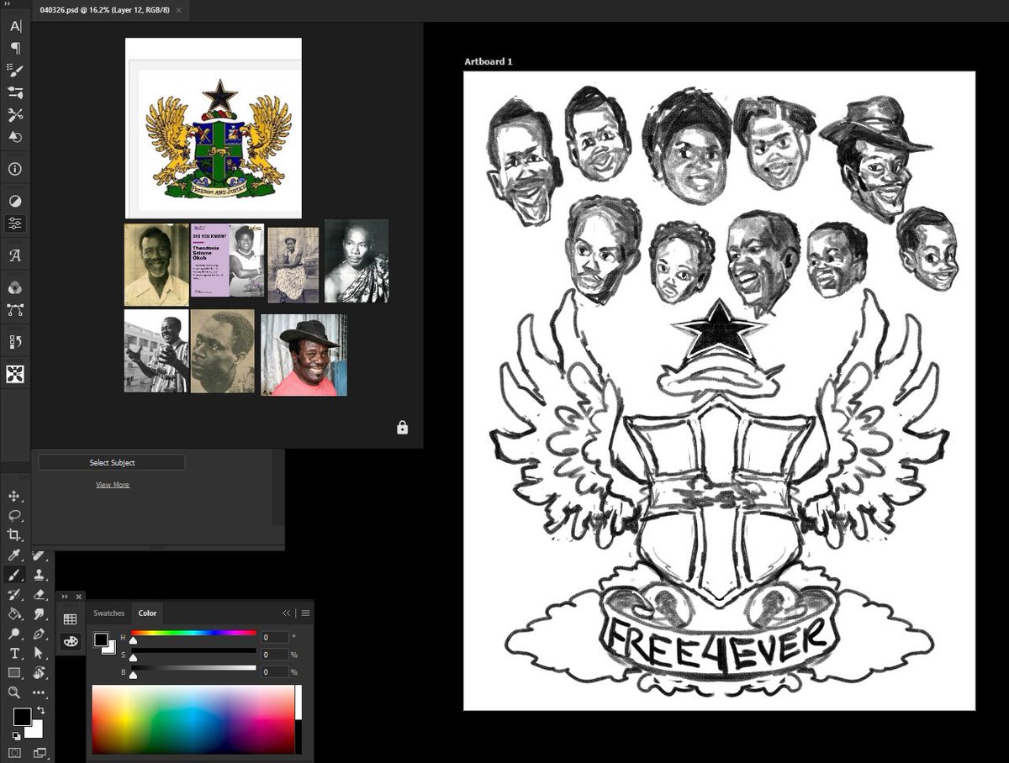Image resolution: width=1009 pixels, height=763 pixels.
Task: Select the Smudge tool
Action: tap(39, 614)
